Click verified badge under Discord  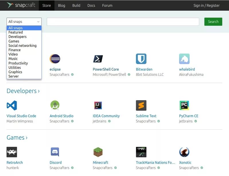[x=72, y=168]
